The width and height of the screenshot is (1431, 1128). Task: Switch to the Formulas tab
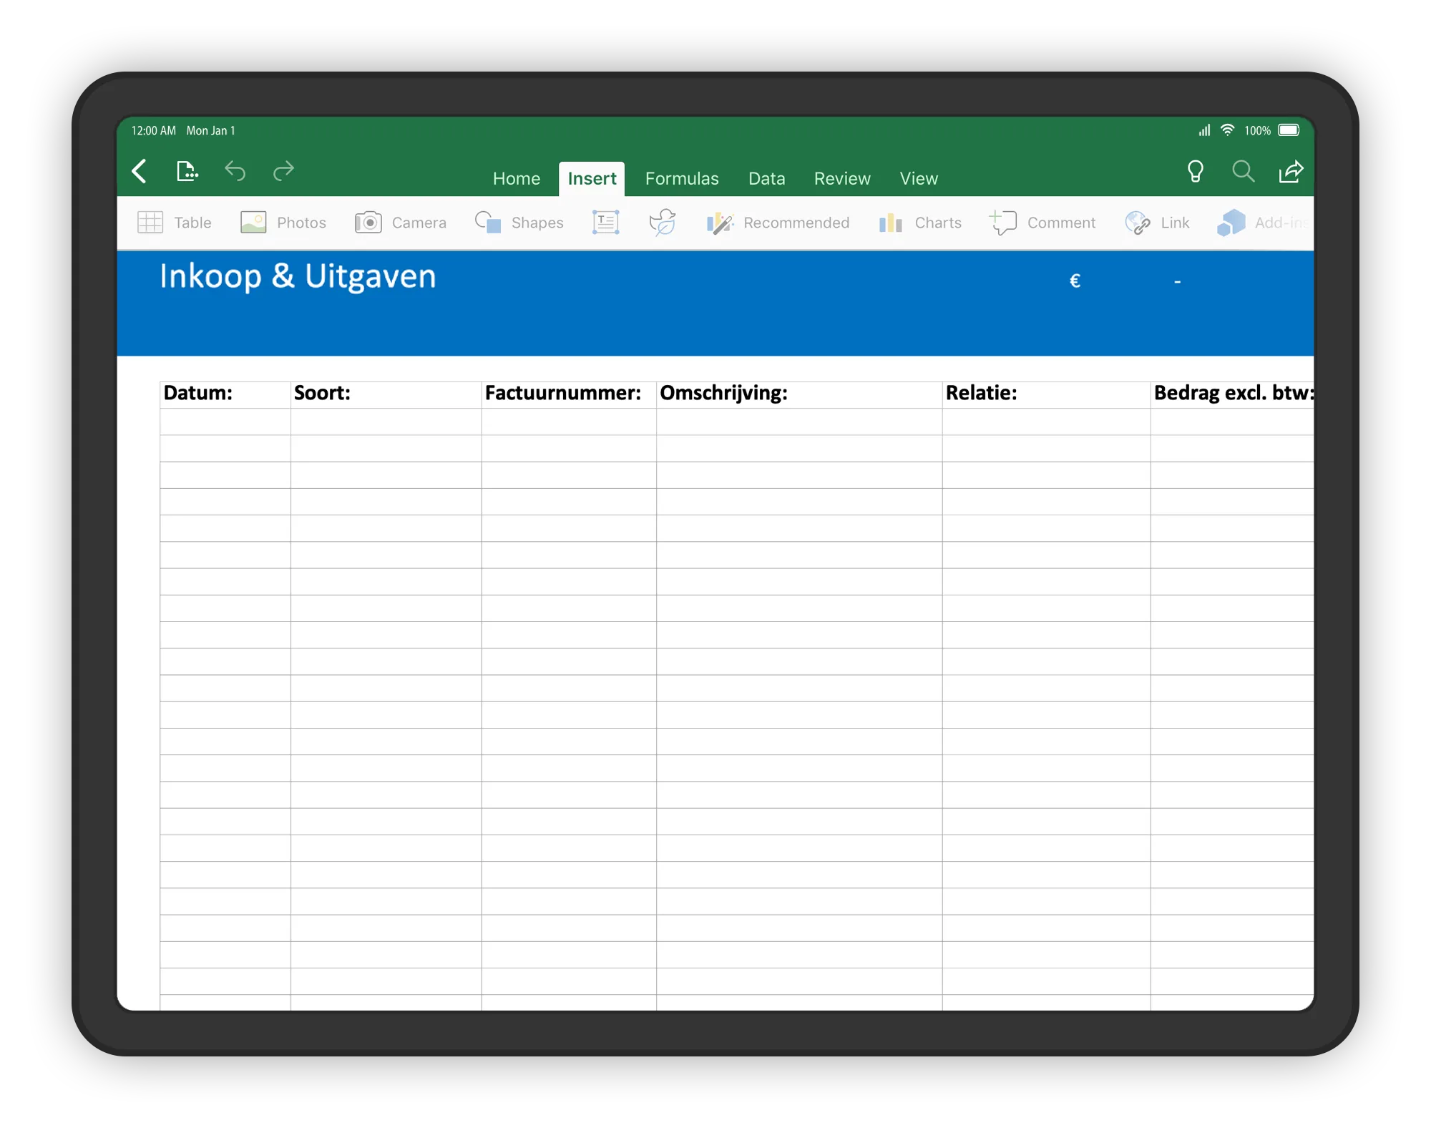tap(681, 178)
